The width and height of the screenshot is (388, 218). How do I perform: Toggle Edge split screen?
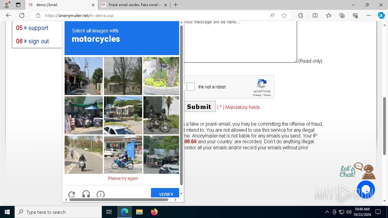[315, 15]
